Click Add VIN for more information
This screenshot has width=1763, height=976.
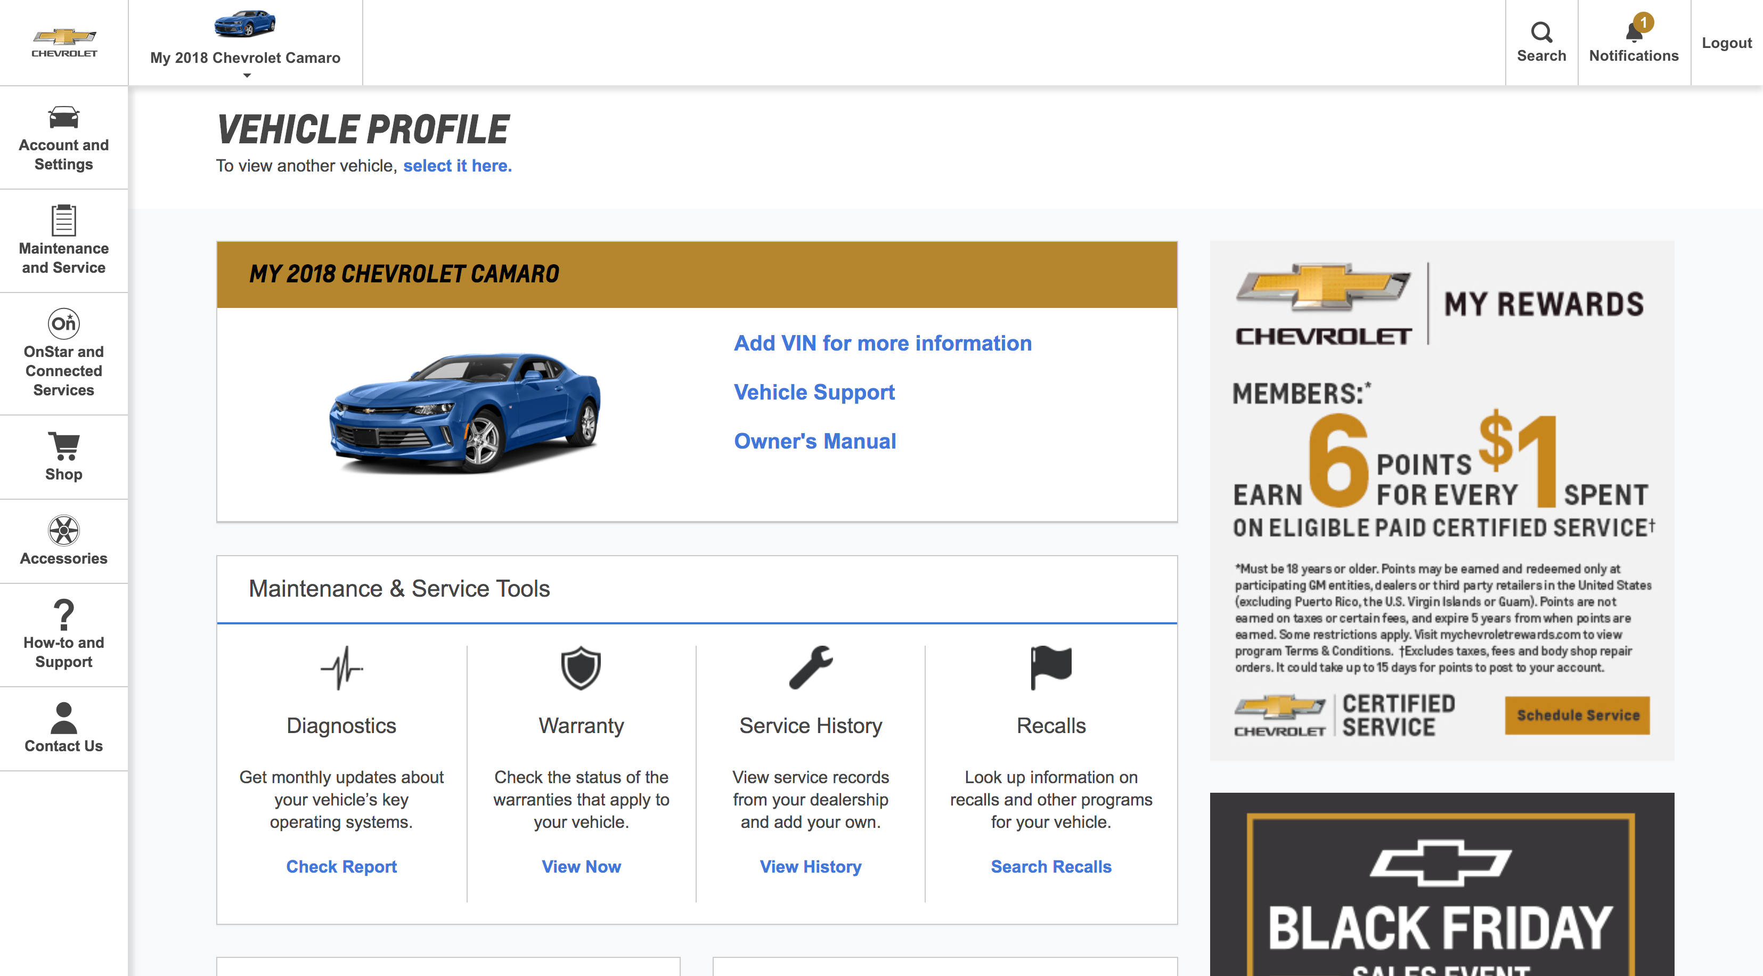(x=882, y=343)
